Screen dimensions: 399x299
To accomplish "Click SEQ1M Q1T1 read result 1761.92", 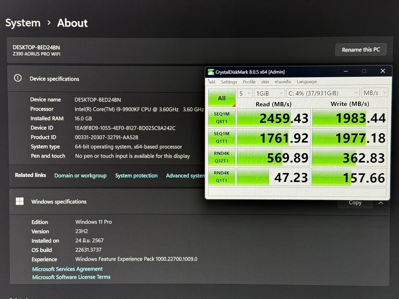I will point(273,138).
